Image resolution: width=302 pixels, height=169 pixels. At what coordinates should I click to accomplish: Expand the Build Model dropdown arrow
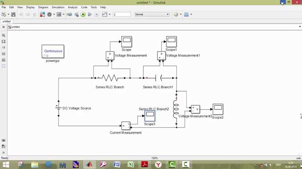coord(191,14)
